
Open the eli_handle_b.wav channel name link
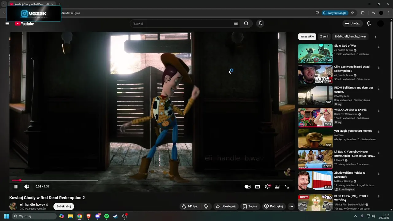33,204
